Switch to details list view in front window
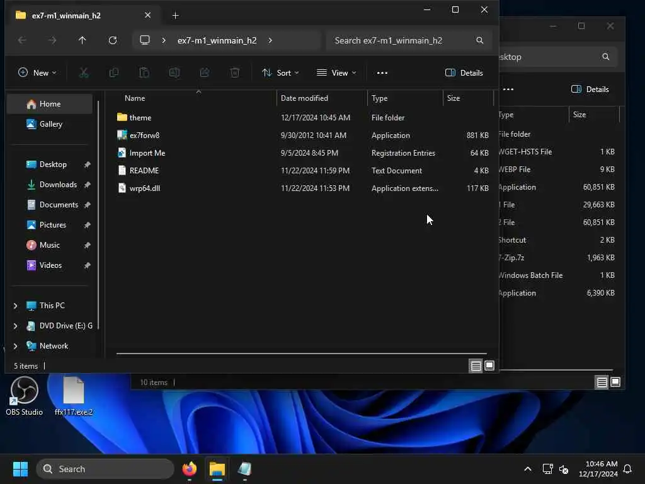 pyautogui.click(x=476, y=366)
